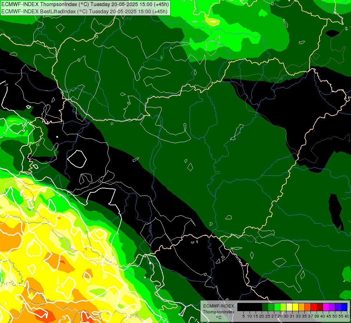Select the blue 55–60 legend swatch
Viewport: 351px width, 323px height.
344,307
